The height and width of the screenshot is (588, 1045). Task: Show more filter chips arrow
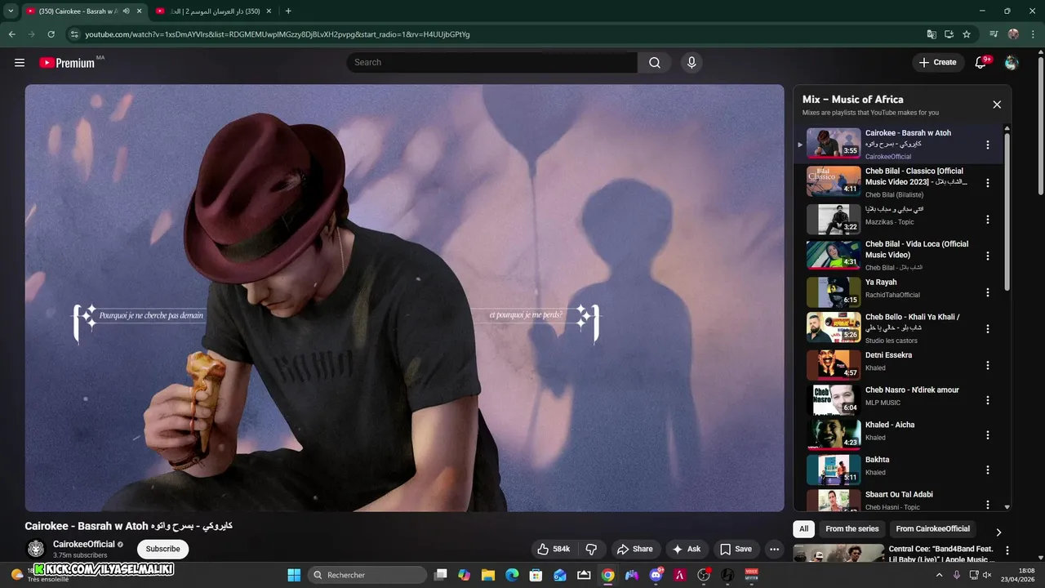(x=998, y=532)
